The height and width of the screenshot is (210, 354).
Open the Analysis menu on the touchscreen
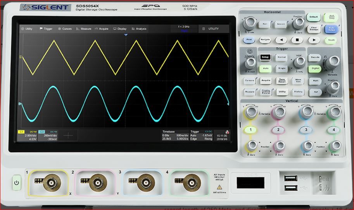[139, 29]
